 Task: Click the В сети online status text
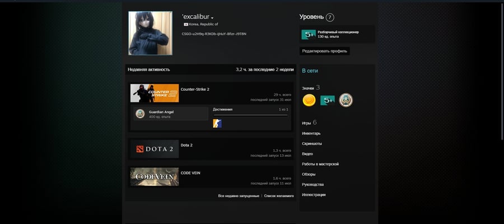click(310, 71)
